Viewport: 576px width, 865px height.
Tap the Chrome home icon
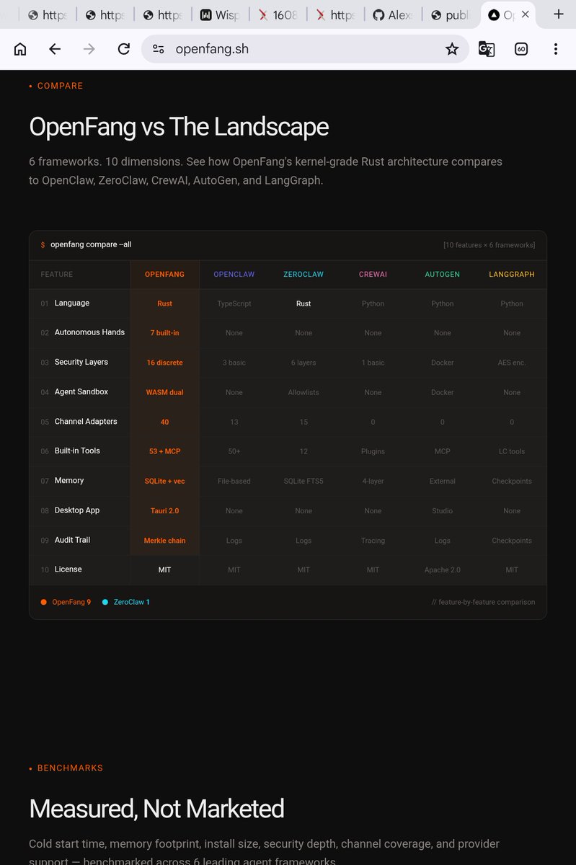[x=20, y=49]
